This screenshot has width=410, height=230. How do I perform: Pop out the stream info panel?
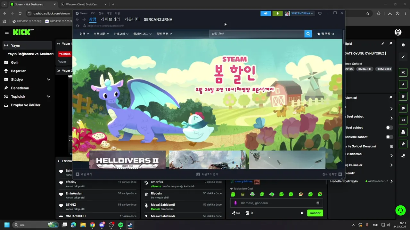pyautogui.click(x=390, y=44)
